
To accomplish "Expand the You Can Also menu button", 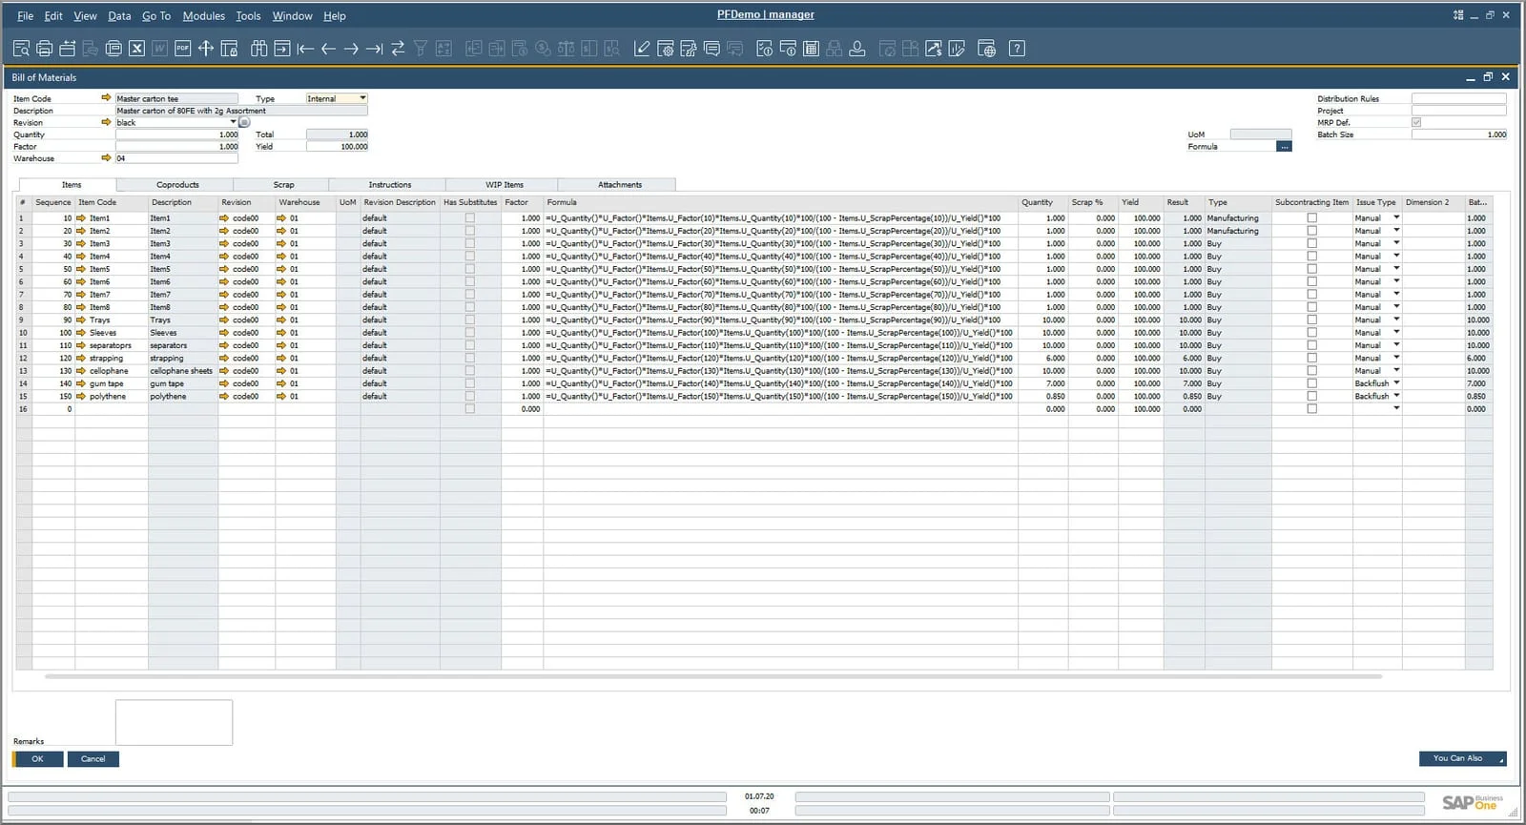I will click(1463, 759).
